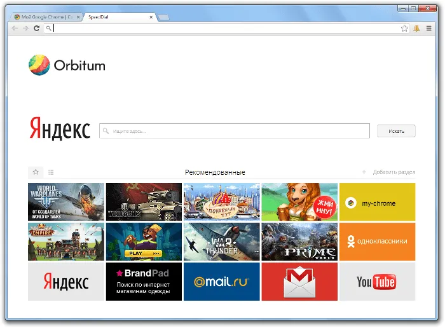Click the large Яндекс logo beside search
The height and width of the screenshot is (328, 445).
[60, 128]
